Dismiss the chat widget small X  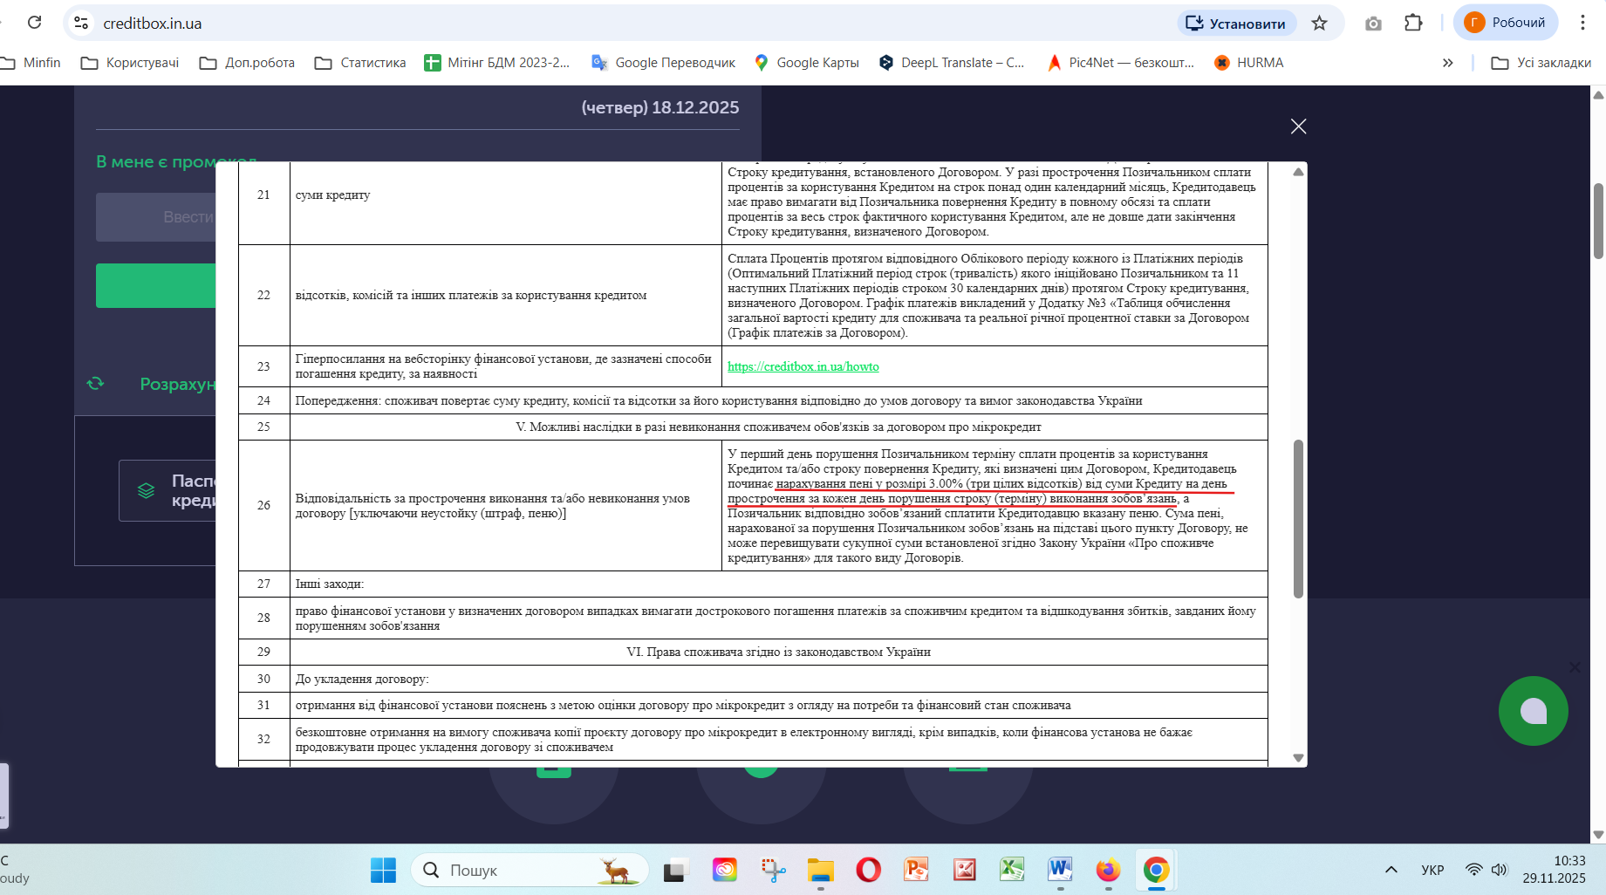[1575, 667]
